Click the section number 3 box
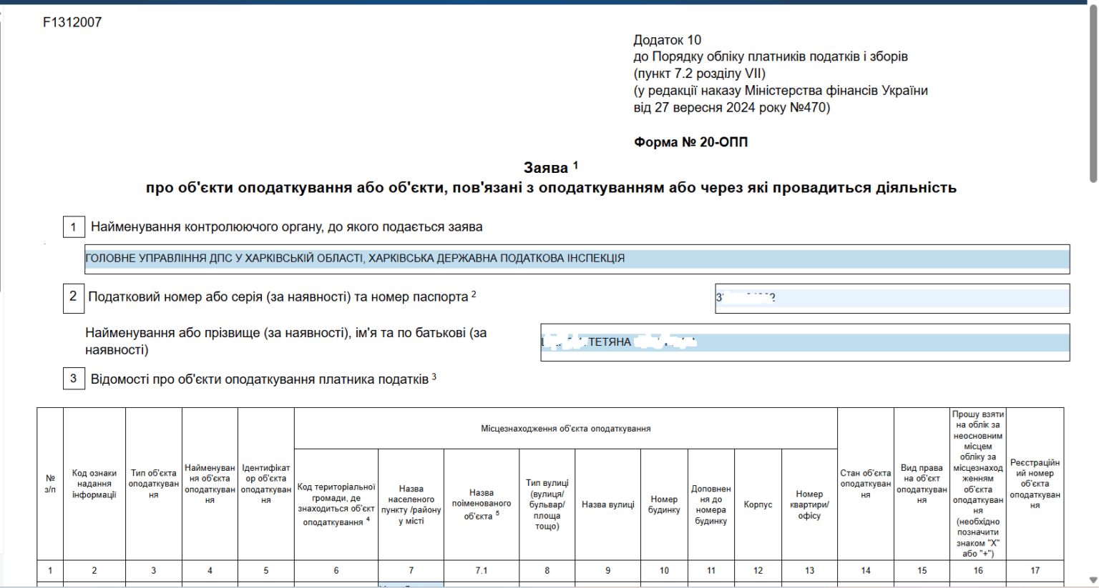This screenshot has width=1099, height=588. click(x=74, y=379)
